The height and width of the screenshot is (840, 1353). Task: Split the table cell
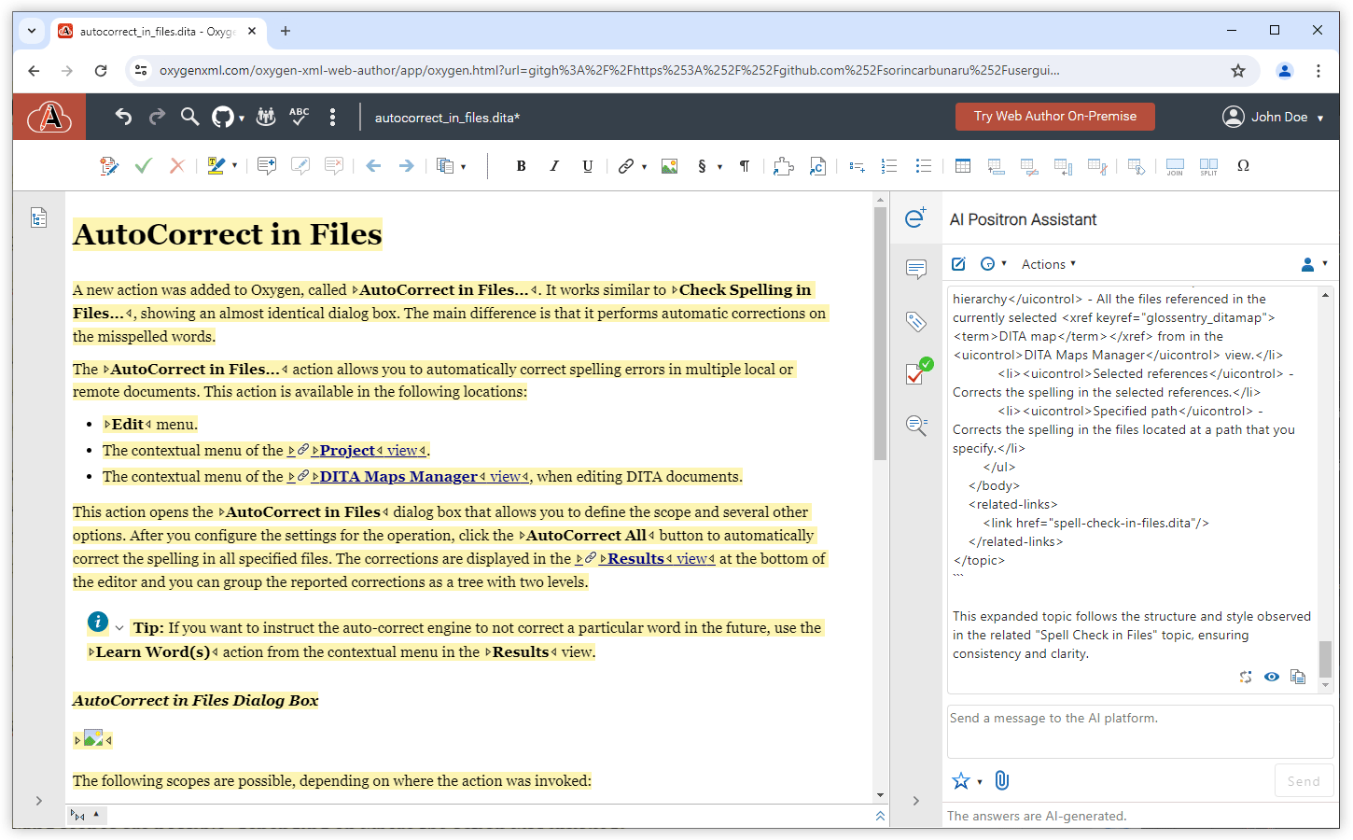tap(1208, 166)
